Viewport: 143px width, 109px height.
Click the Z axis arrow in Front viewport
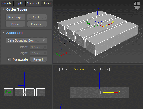[x=100, y=76]
